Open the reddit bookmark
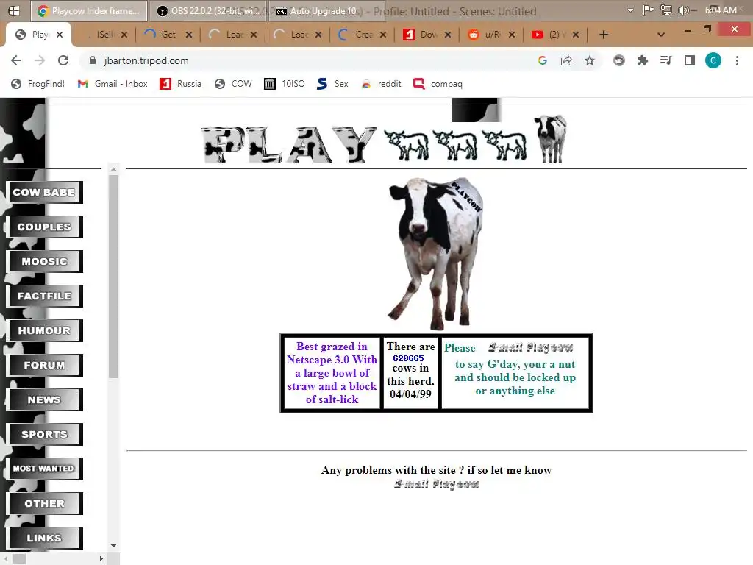Image resolution: width=753 pixels, height=565 pixels. click(x=382, y=84)
